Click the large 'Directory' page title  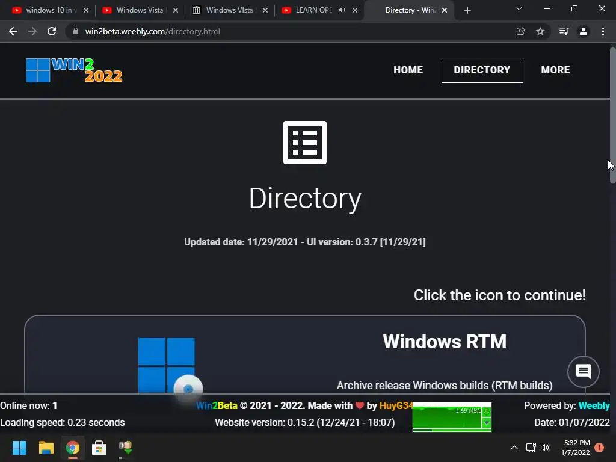pyautogui.click(x=305, y=199)
